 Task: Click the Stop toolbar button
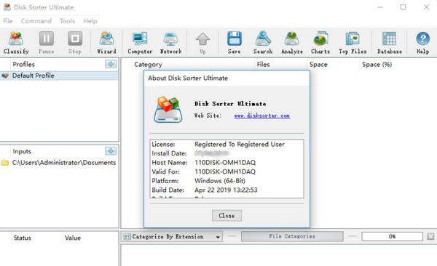[75, 43]
